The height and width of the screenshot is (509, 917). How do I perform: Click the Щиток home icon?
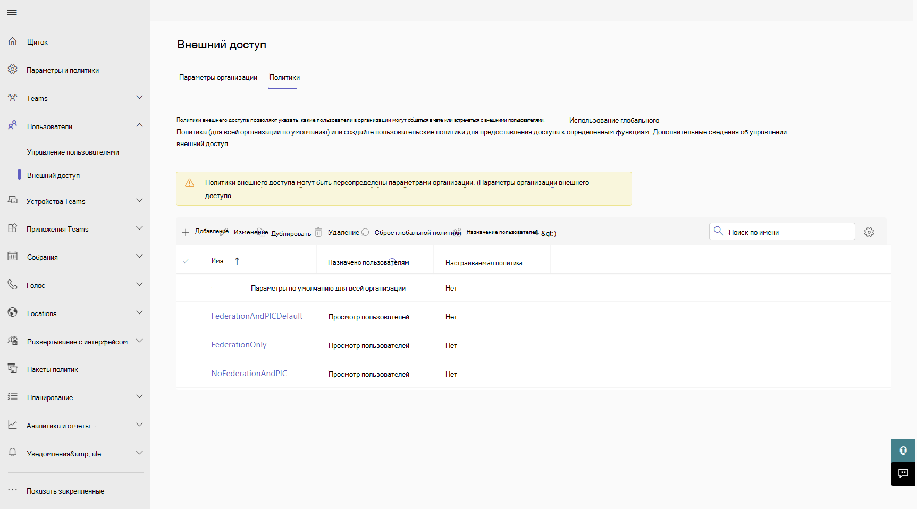tap(13, 41)
